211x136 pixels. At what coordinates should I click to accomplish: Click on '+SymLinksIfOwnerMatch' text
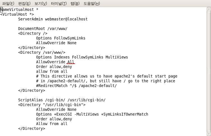point(125,114)
